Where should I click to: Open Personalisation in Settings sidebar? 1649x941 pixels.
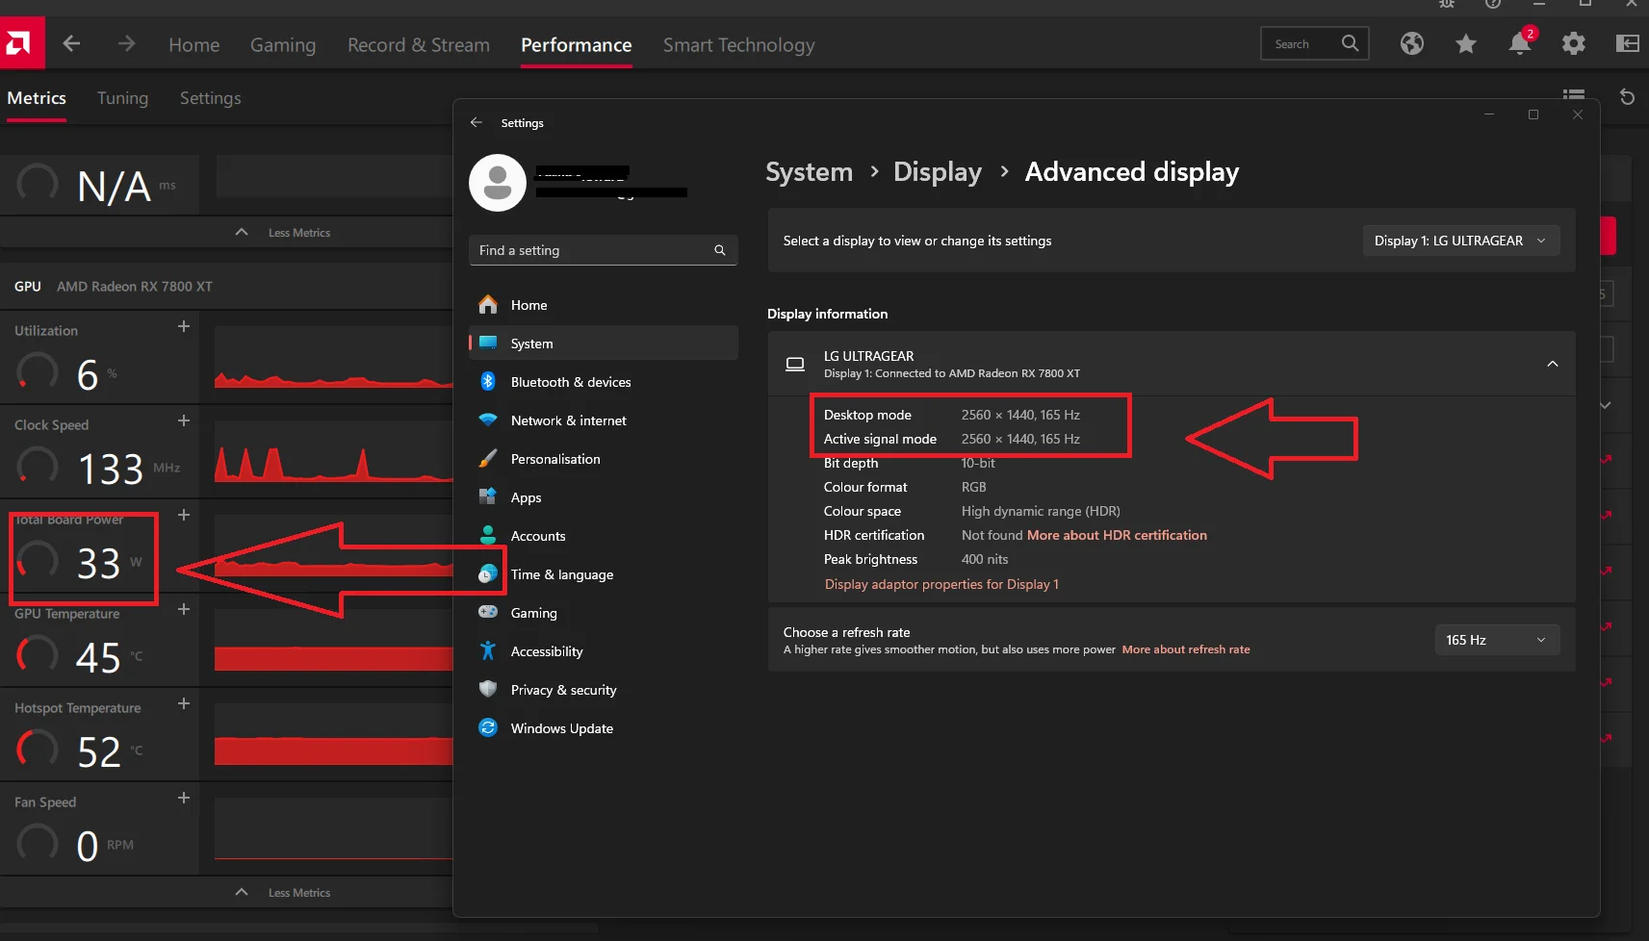coord(603,459)
